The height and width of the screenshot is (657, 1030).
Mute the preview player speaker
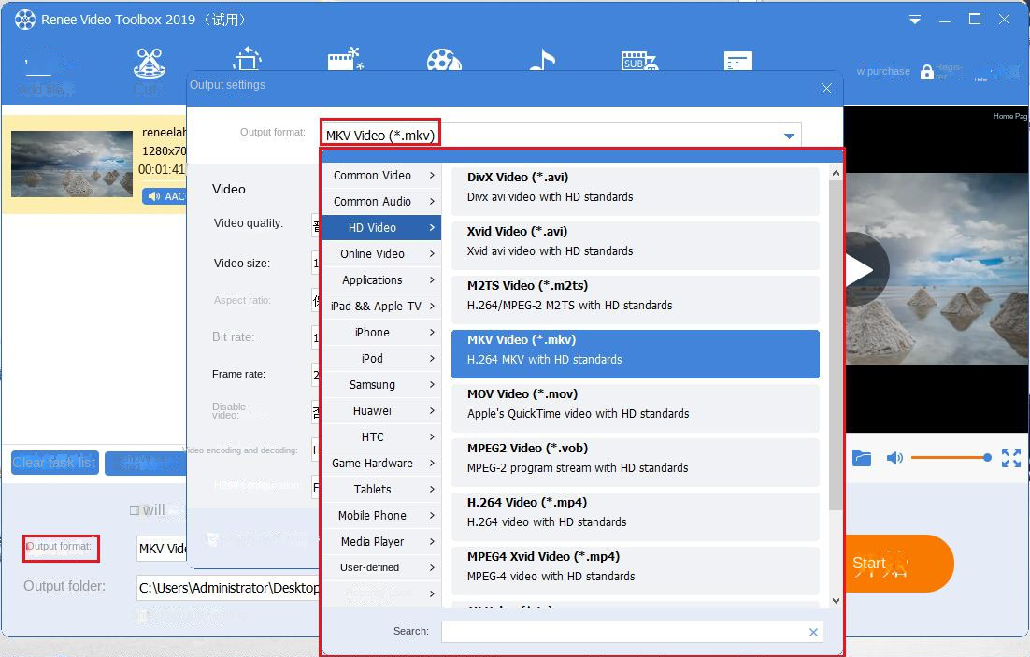click(x=895, y=458)
